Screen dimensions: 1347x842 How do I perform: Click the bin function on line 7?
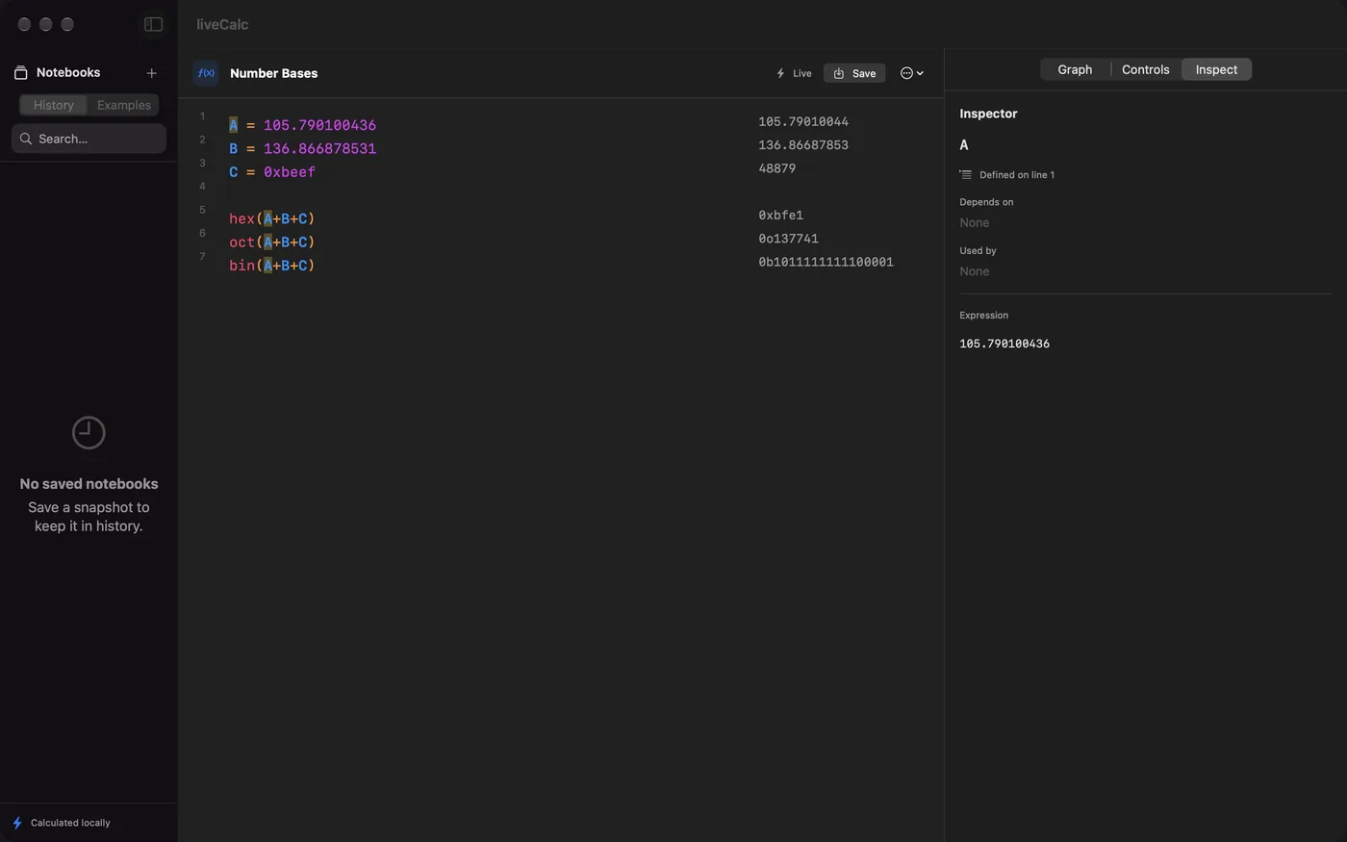point(241,266)
